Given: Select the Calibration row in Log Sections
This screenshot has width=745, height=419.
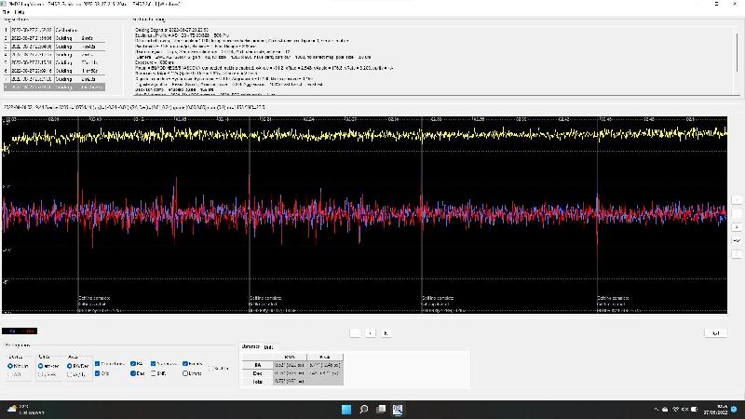Looking at the screenshot, I should [x=55, y=30].
